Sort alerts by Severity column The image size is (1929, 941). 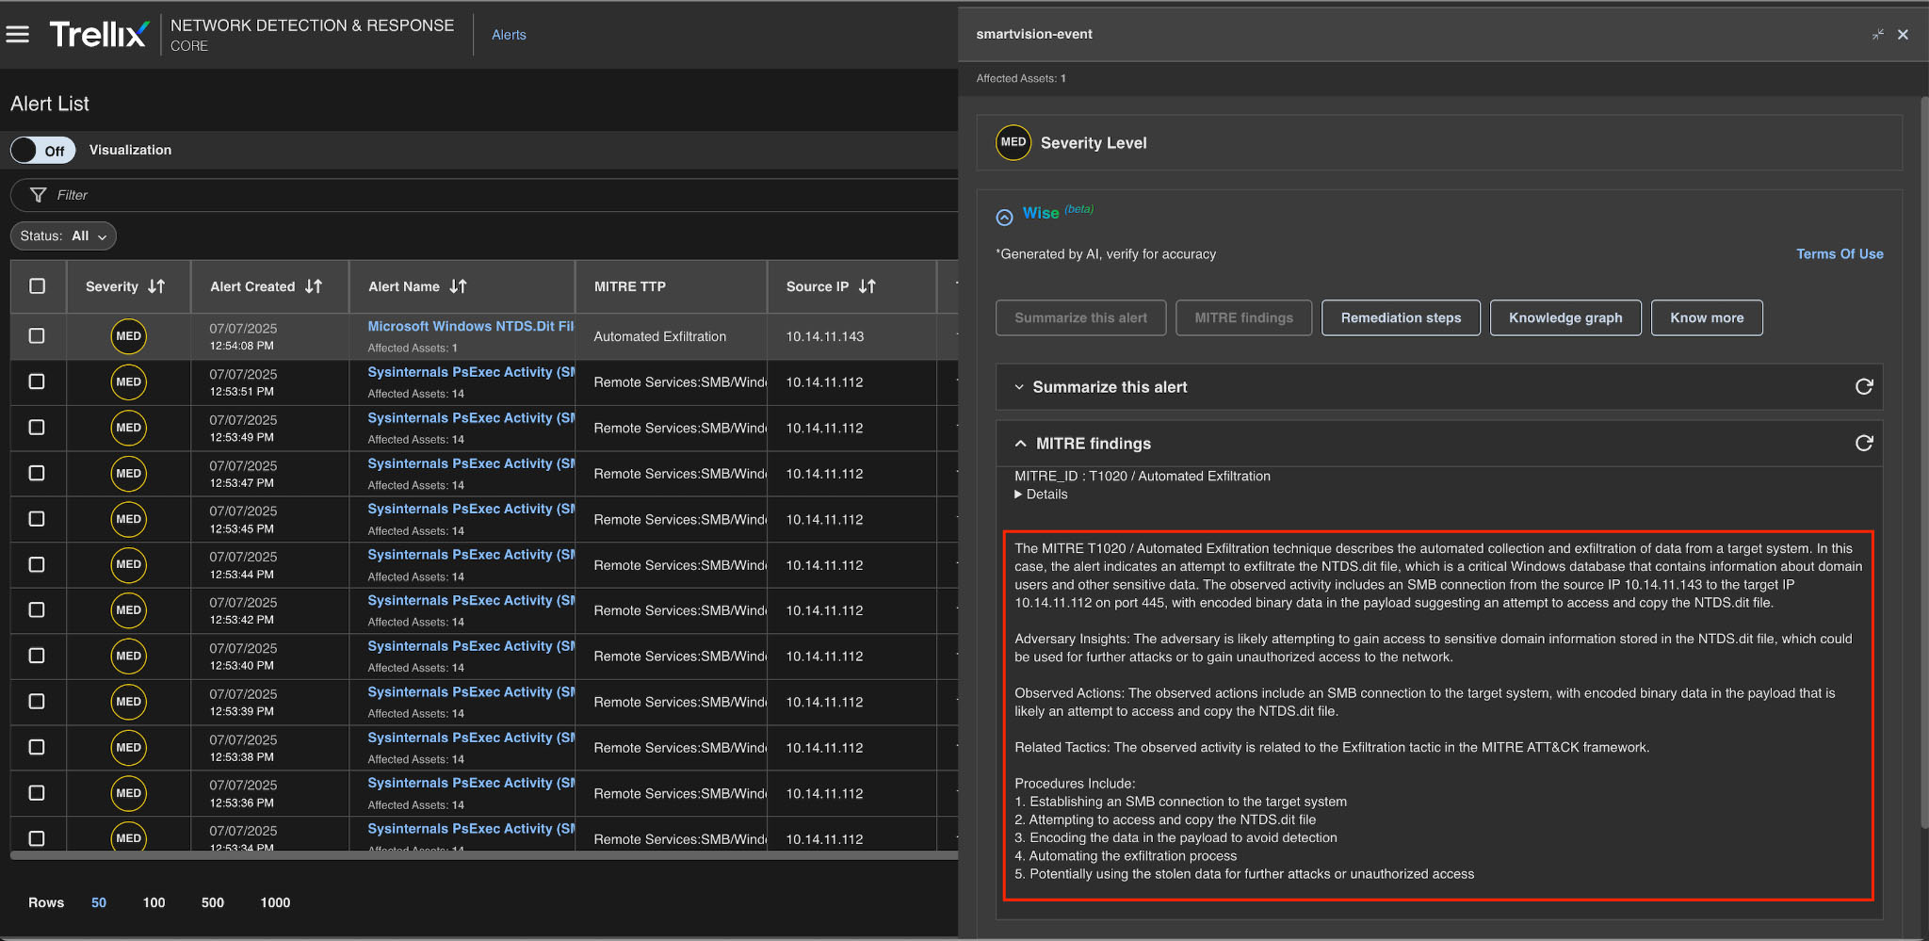click(x=156, y=286)
